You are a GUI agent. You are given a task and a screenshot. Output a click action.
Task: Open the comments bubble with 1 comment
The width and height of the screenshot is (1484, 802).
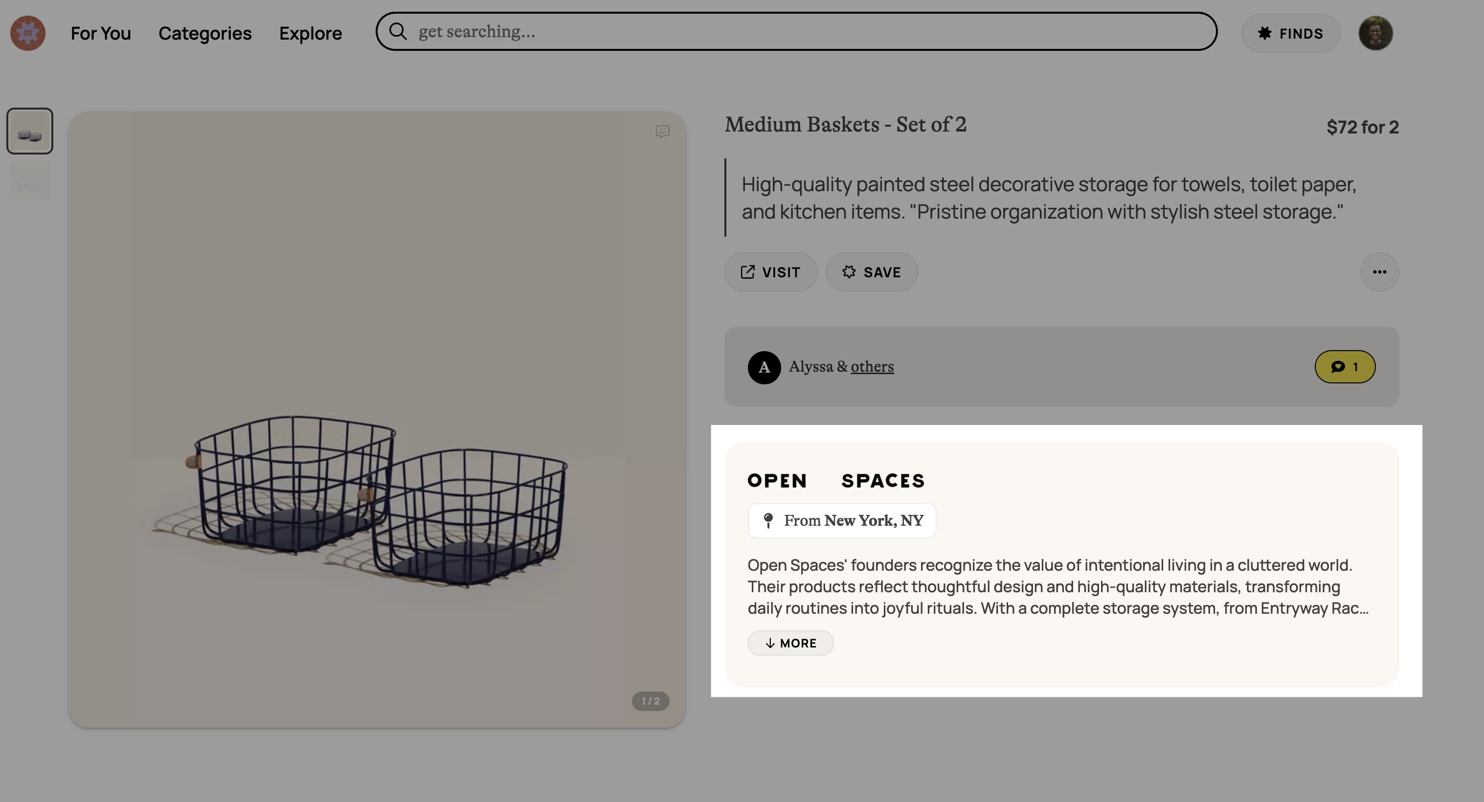(1345, 367)
